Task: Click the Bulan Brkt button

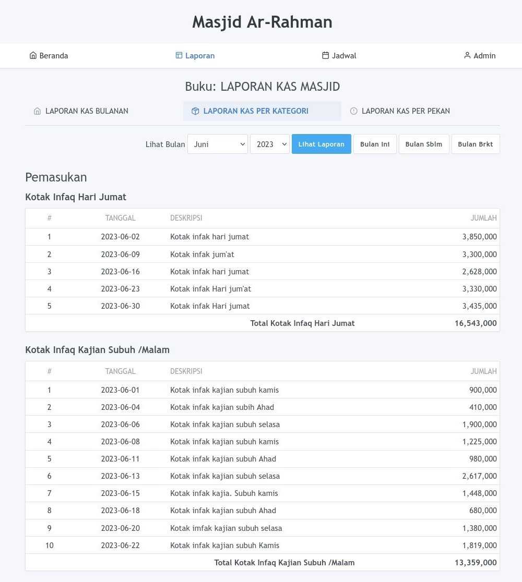Action: click(475, 144)
